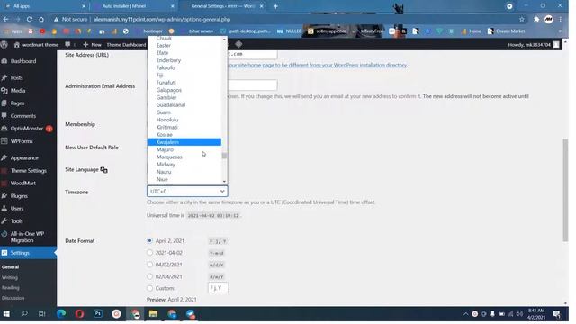Open All-in-One WP Migration
This screenshot has height=324, width=576.
point(27,237)
